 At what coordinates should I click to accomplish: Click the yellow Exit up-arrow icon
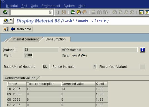[79, 12]
